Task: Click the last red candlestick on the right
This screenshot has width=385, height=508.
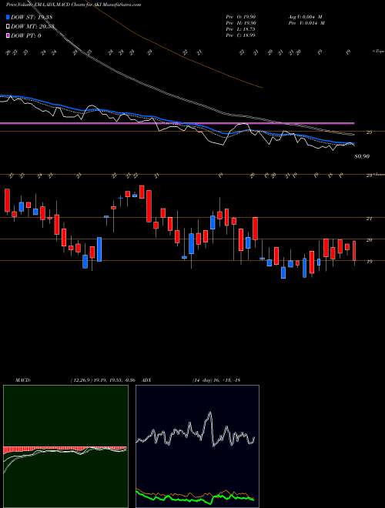Action: pos(354,251)
